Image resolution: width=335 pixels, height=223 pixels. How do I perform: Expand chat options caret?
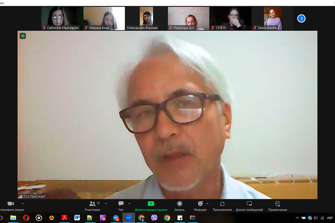[130, 204]
